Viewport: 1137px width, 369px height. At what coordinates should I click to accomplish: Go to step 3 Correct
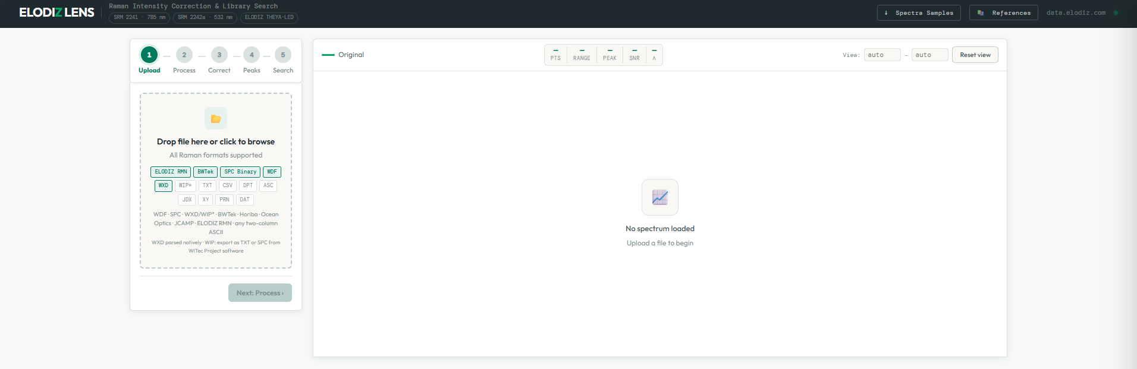click(x=219, y=60)
